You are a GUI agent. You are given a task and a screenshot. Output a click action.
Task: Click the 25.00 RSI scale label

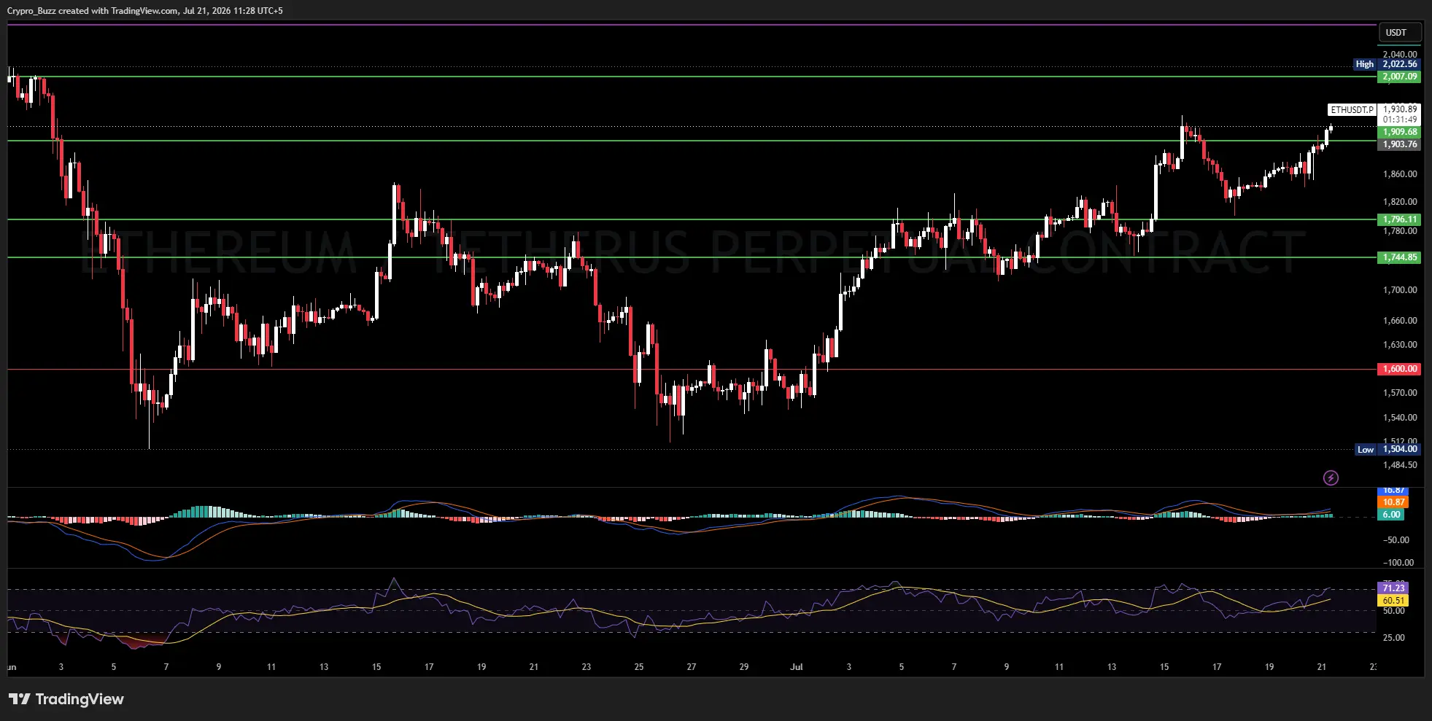point(1393,638)
